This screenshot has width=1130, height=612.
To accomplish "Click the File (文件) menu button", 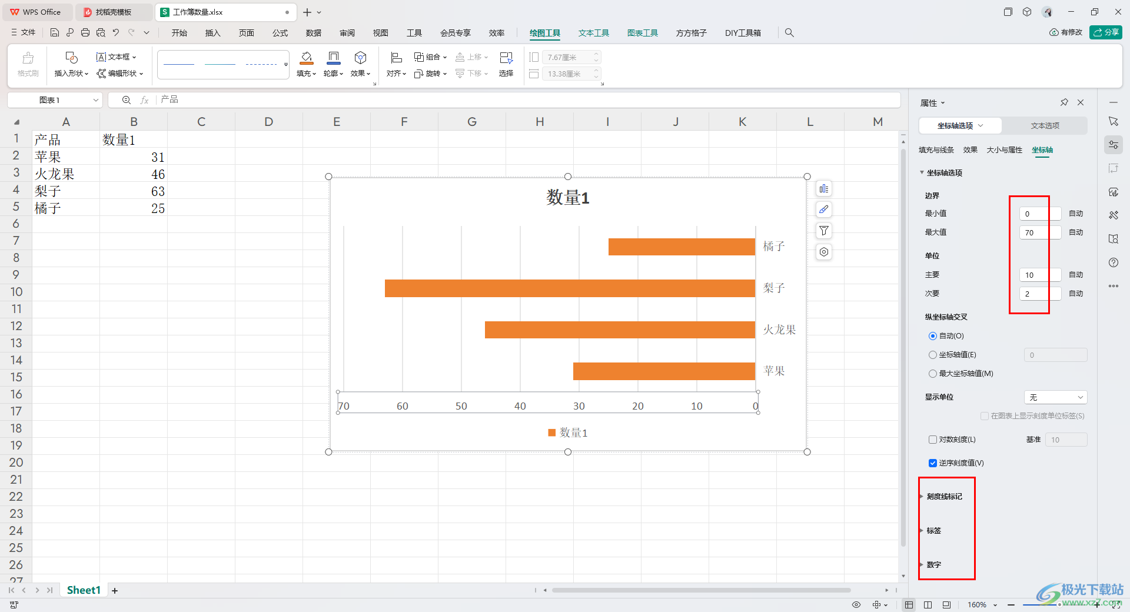I will pyautogui.click(x=24, y=33).
